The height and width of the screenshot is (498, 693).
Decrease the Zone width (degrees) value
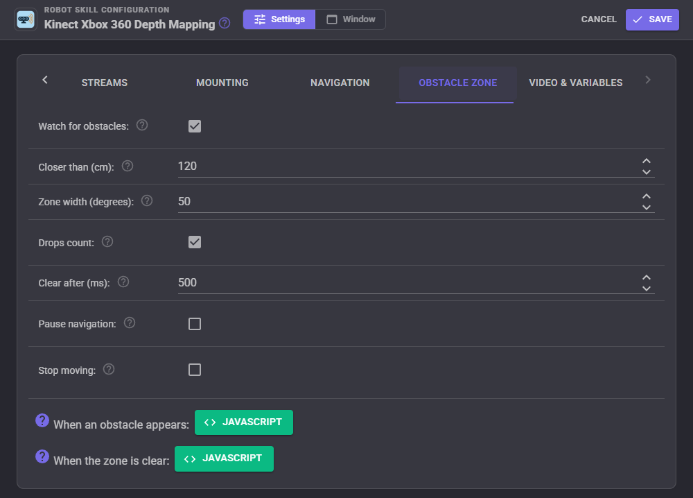pyautogui.click(x=647, y=207)
